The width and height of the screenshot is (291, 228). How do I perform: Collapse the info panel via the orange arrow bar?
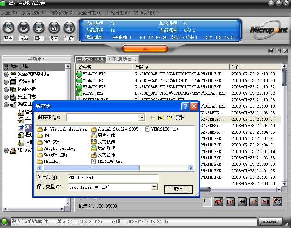[145, 49]
